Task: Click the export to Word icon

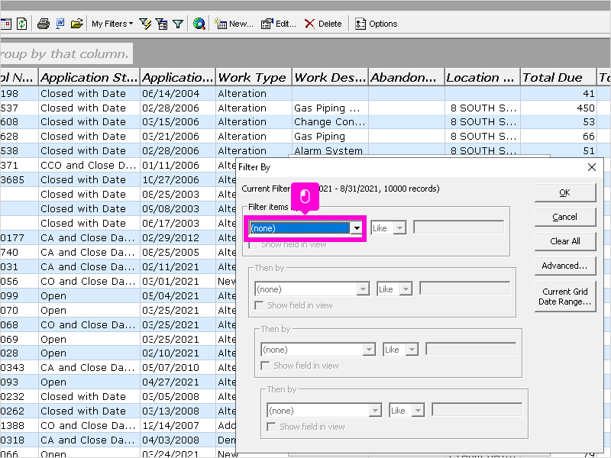Action: 60,24
